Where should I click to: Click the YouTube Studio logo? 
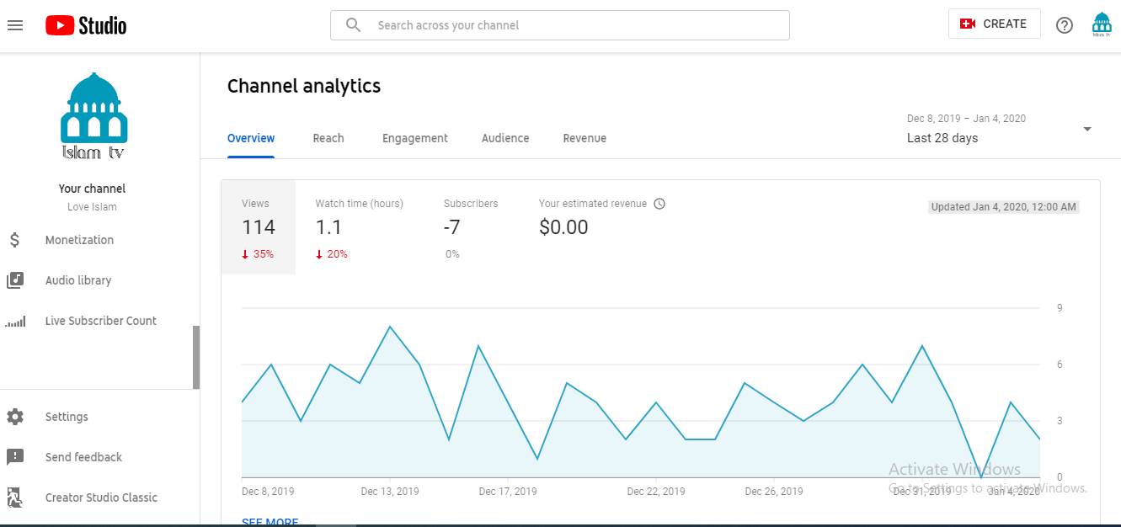tap(86, 25)
